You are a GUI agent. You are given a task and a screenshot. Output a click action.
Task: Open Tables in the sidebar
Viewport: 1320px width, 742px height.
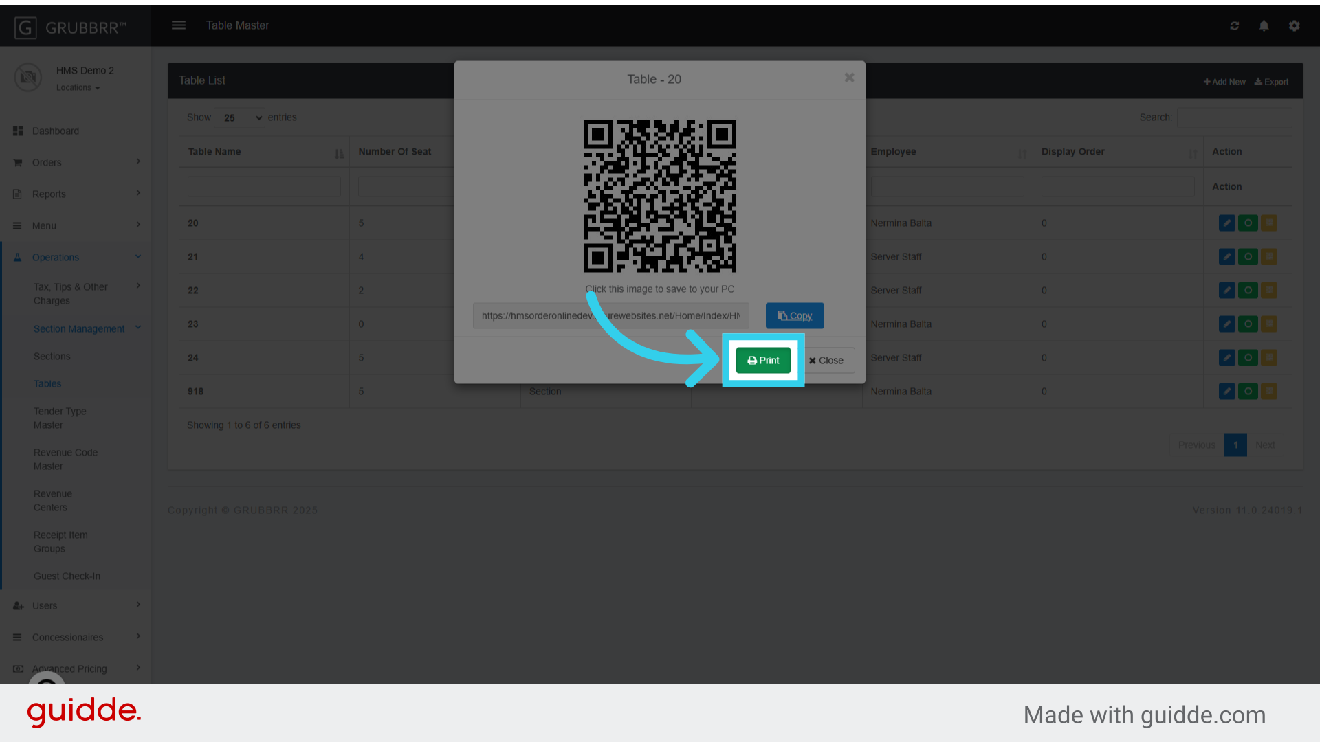47,384
